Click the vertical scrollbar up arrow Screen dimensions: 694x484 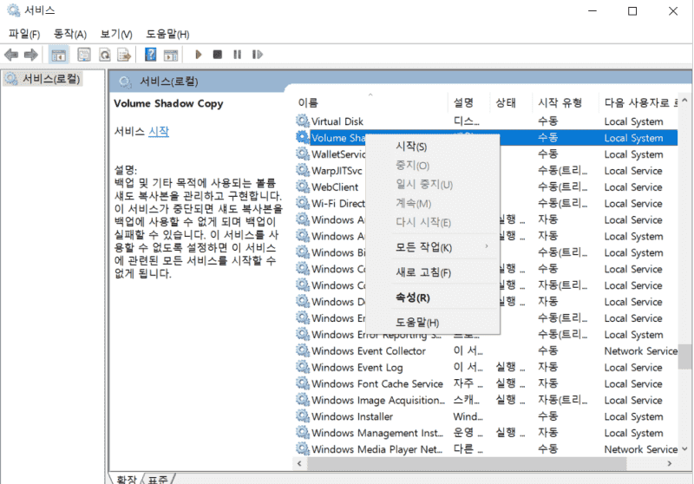tap(684, 101)
